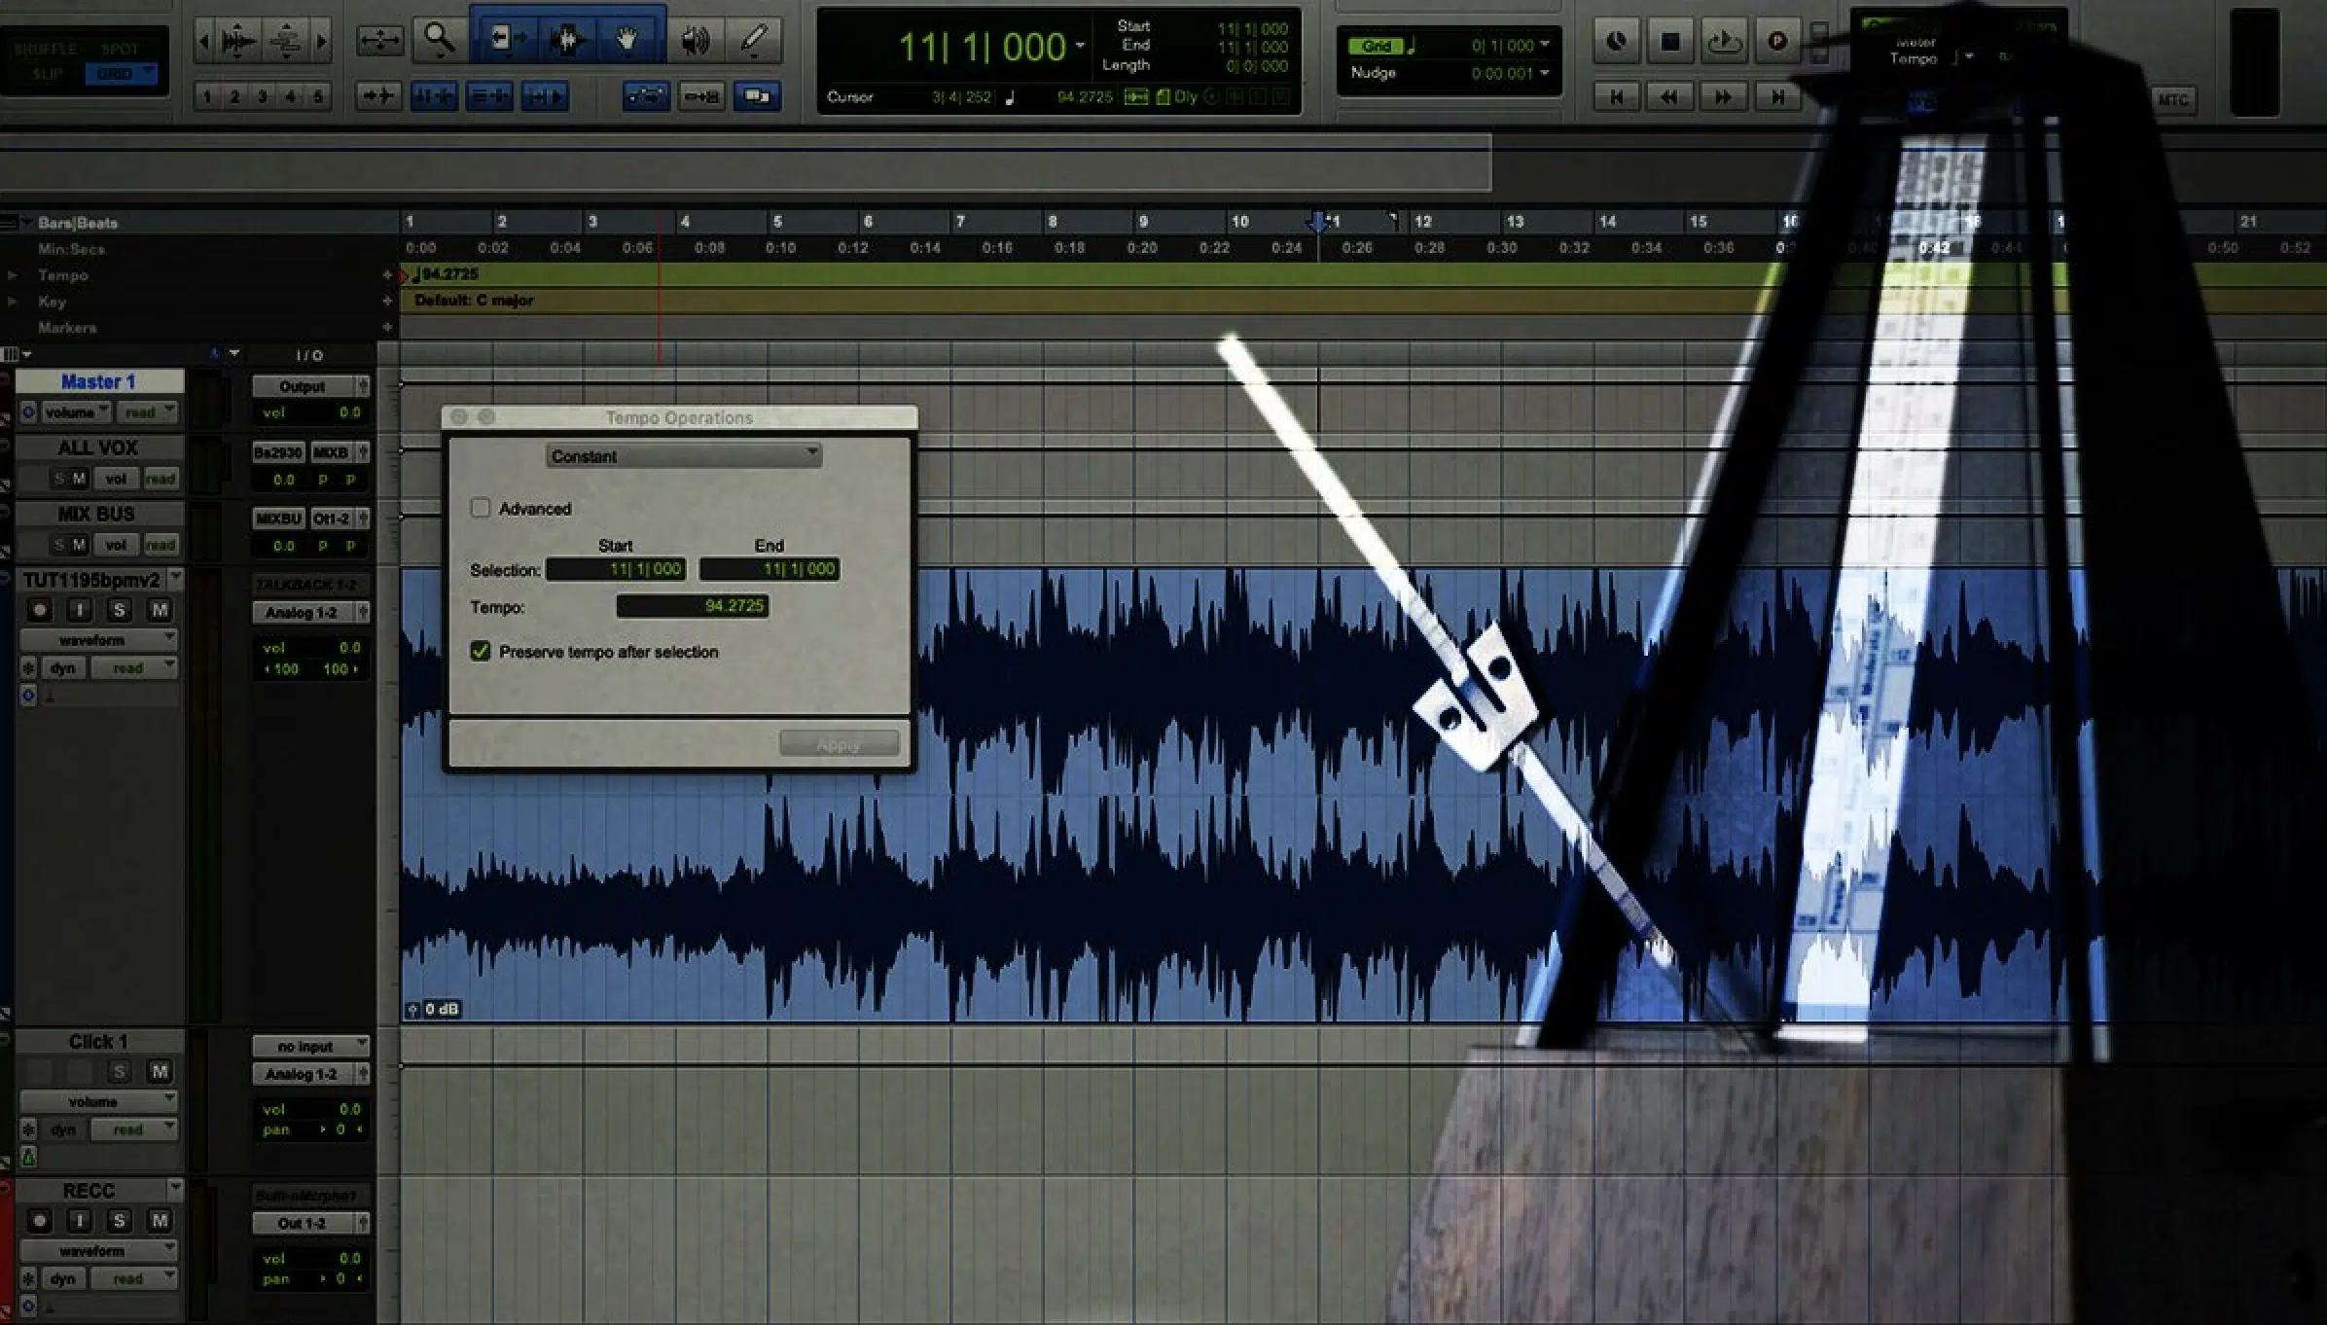Expand the Tempo ruler

click(x=12, y=275)
